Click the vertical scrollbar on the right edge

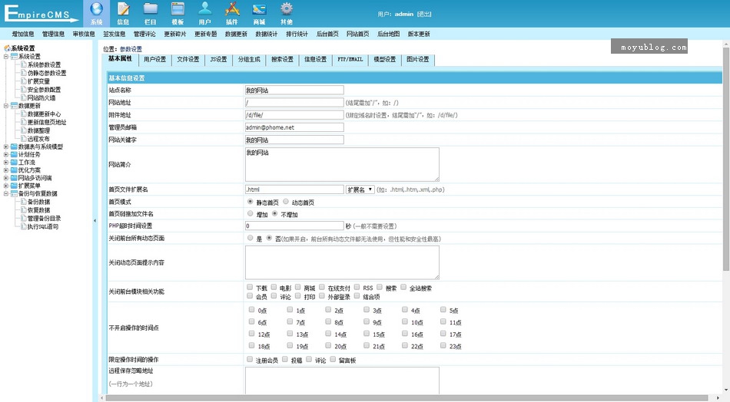click(726, 158)
